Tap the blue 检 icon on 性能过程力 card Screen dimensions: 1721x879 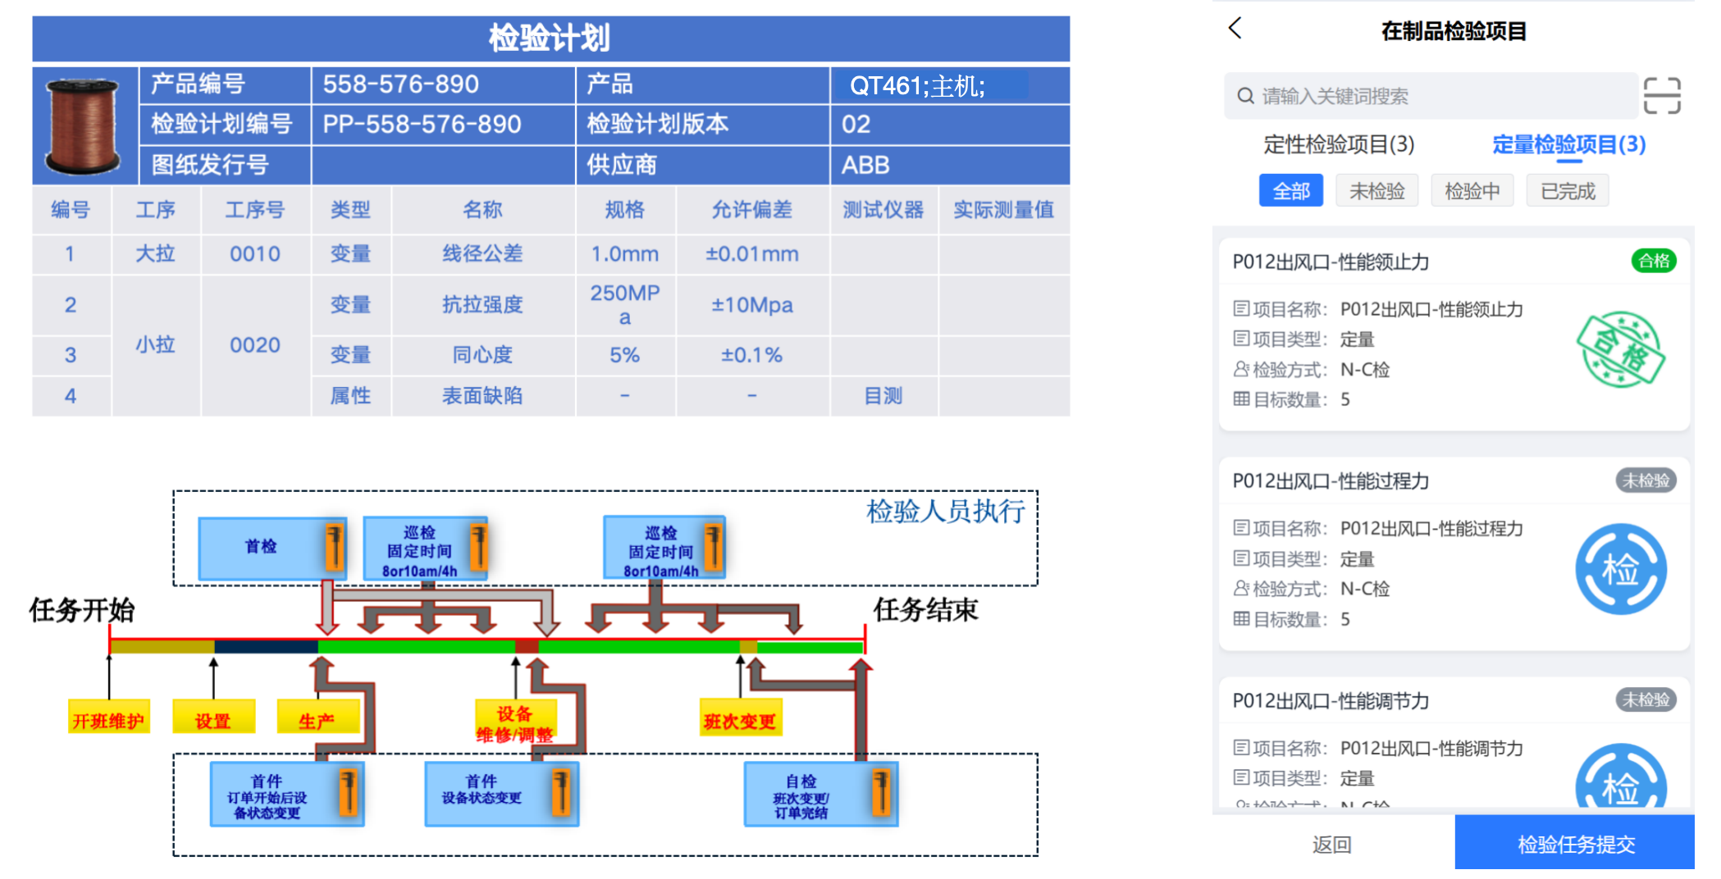coord(1619,567)
